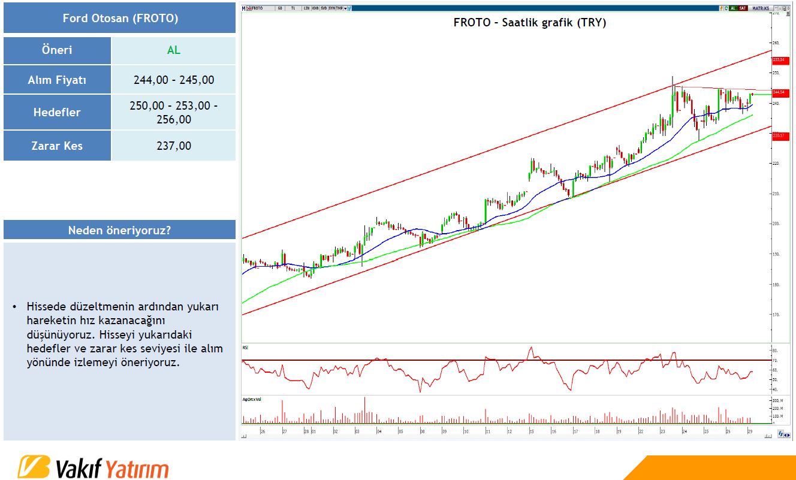Click the 'Hedefler' row label

57,112
